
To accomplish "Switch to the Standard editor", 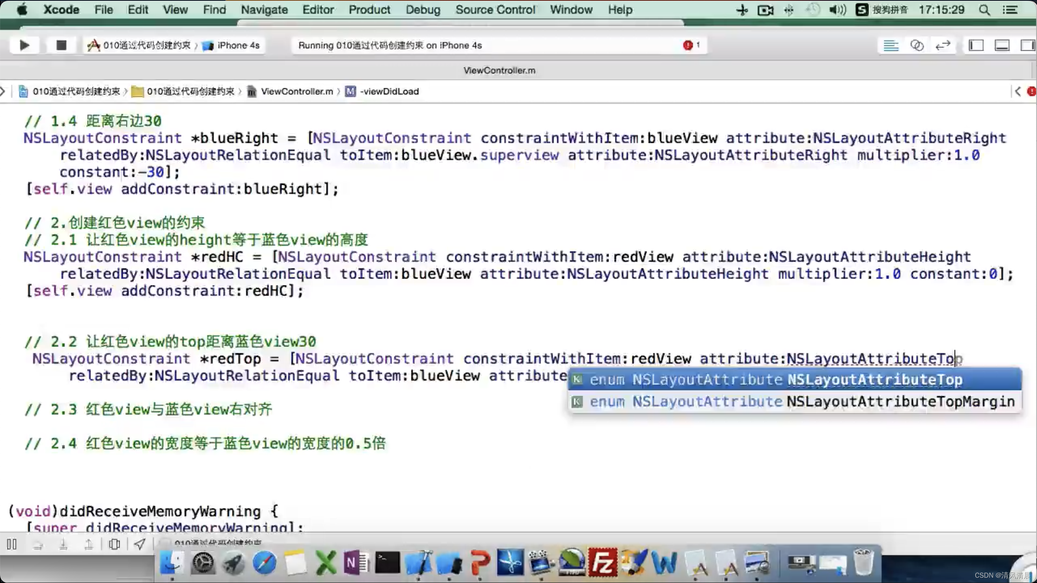I will click(891, 45).
